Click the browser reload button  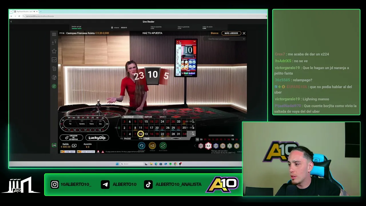19,16
